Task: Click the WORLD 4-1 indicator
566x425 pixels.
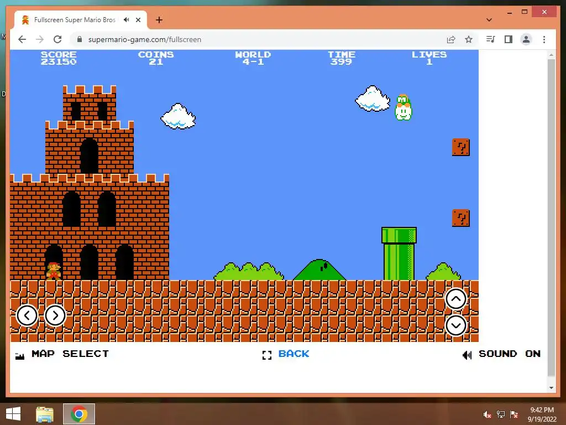Action: tap(253, 58)
